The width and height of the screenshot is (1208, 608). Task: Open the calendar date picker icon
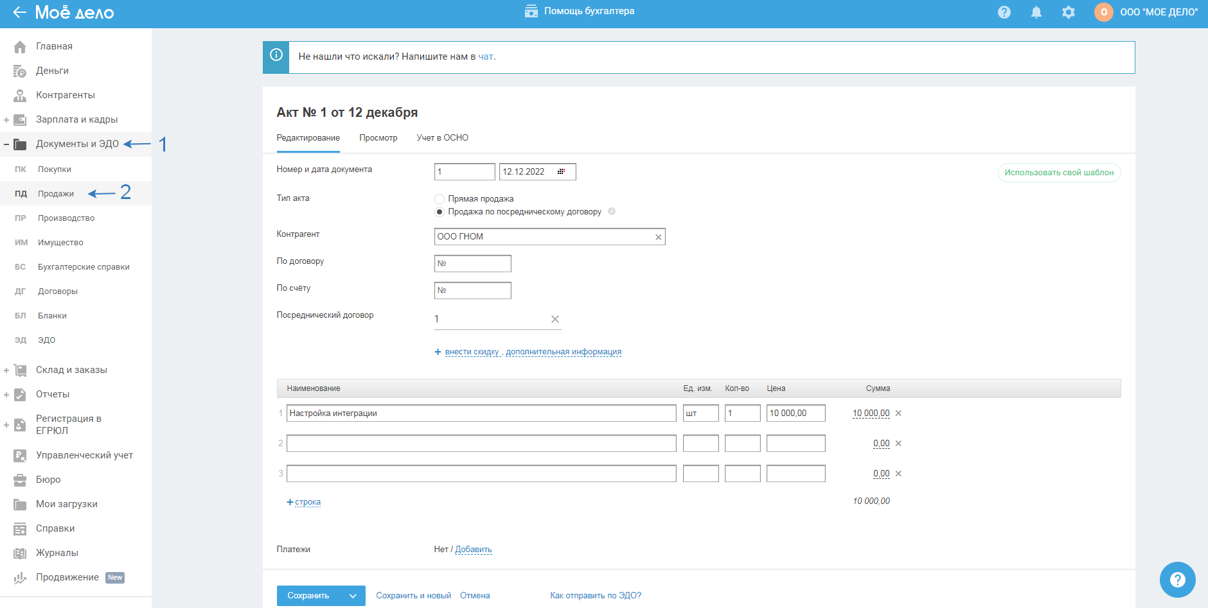(x=561, y=171)
